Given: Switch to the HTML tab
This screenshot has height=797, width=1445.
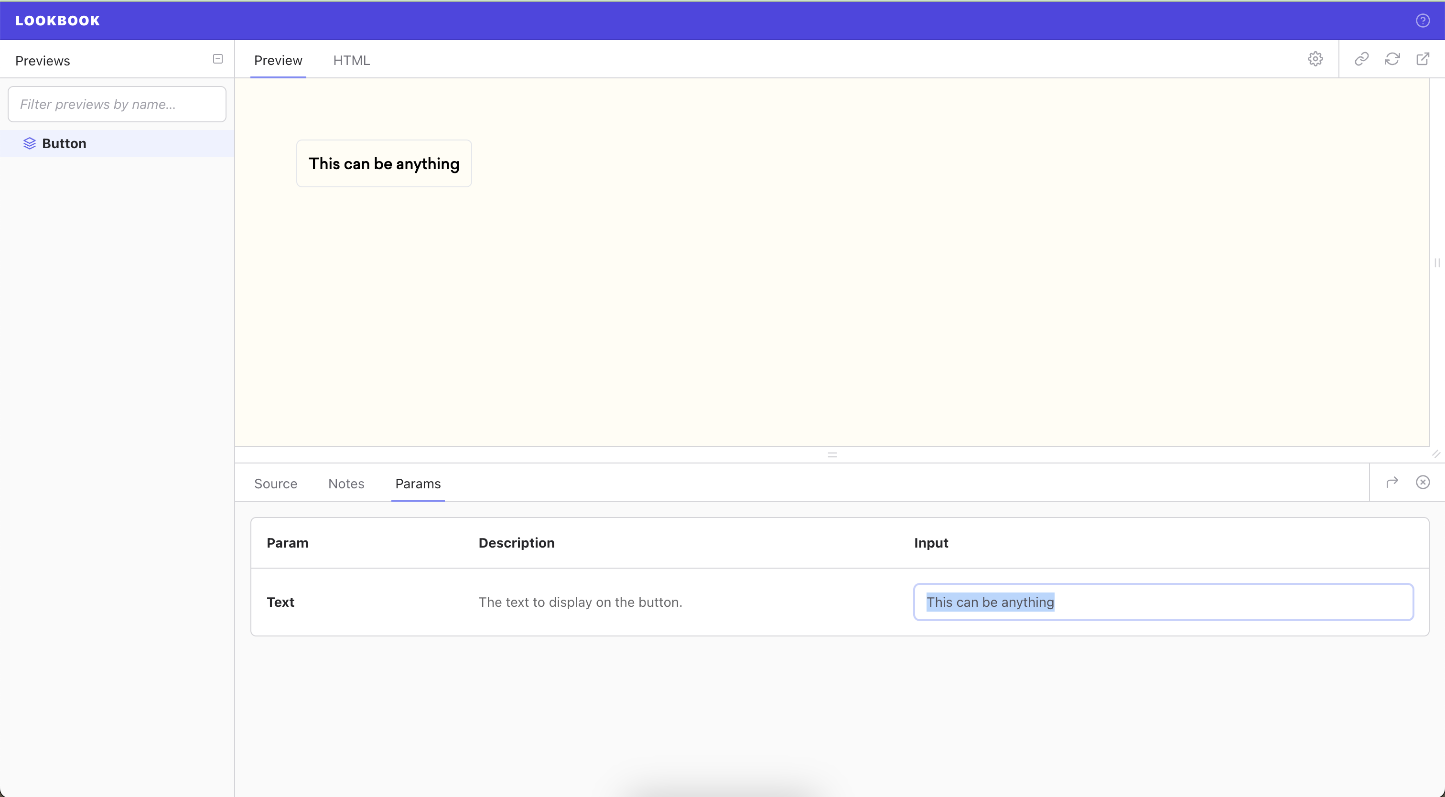Looking at the screenshot, I should click(351, 60).
